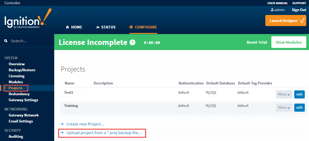Sign out of the gateway
The image size is (309, 141).
(299, 10)
